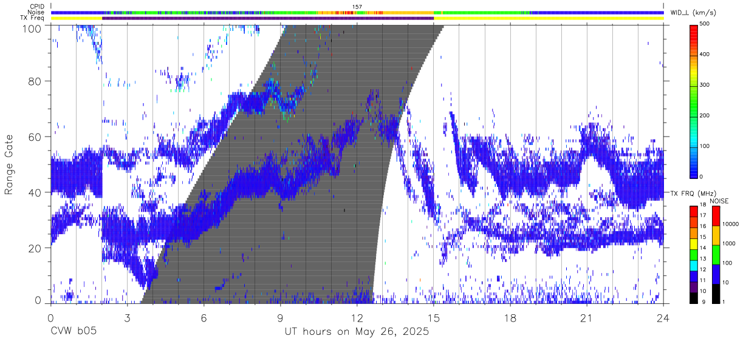The width and height of the screenshot is (746, 344).
Task: Click the '60' range gate tick label
Action: [36, 137]
